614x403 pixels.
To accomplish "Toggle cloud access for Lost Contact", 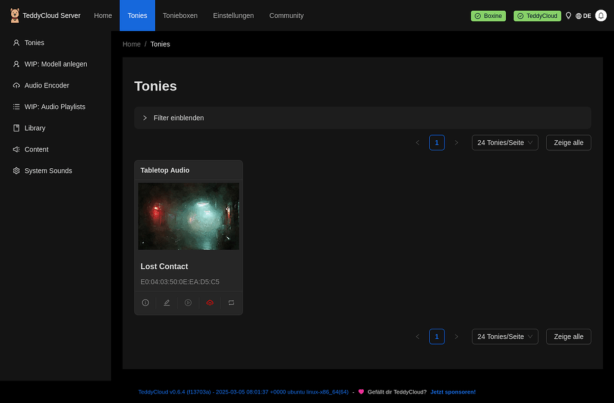I will coord(210,303).
